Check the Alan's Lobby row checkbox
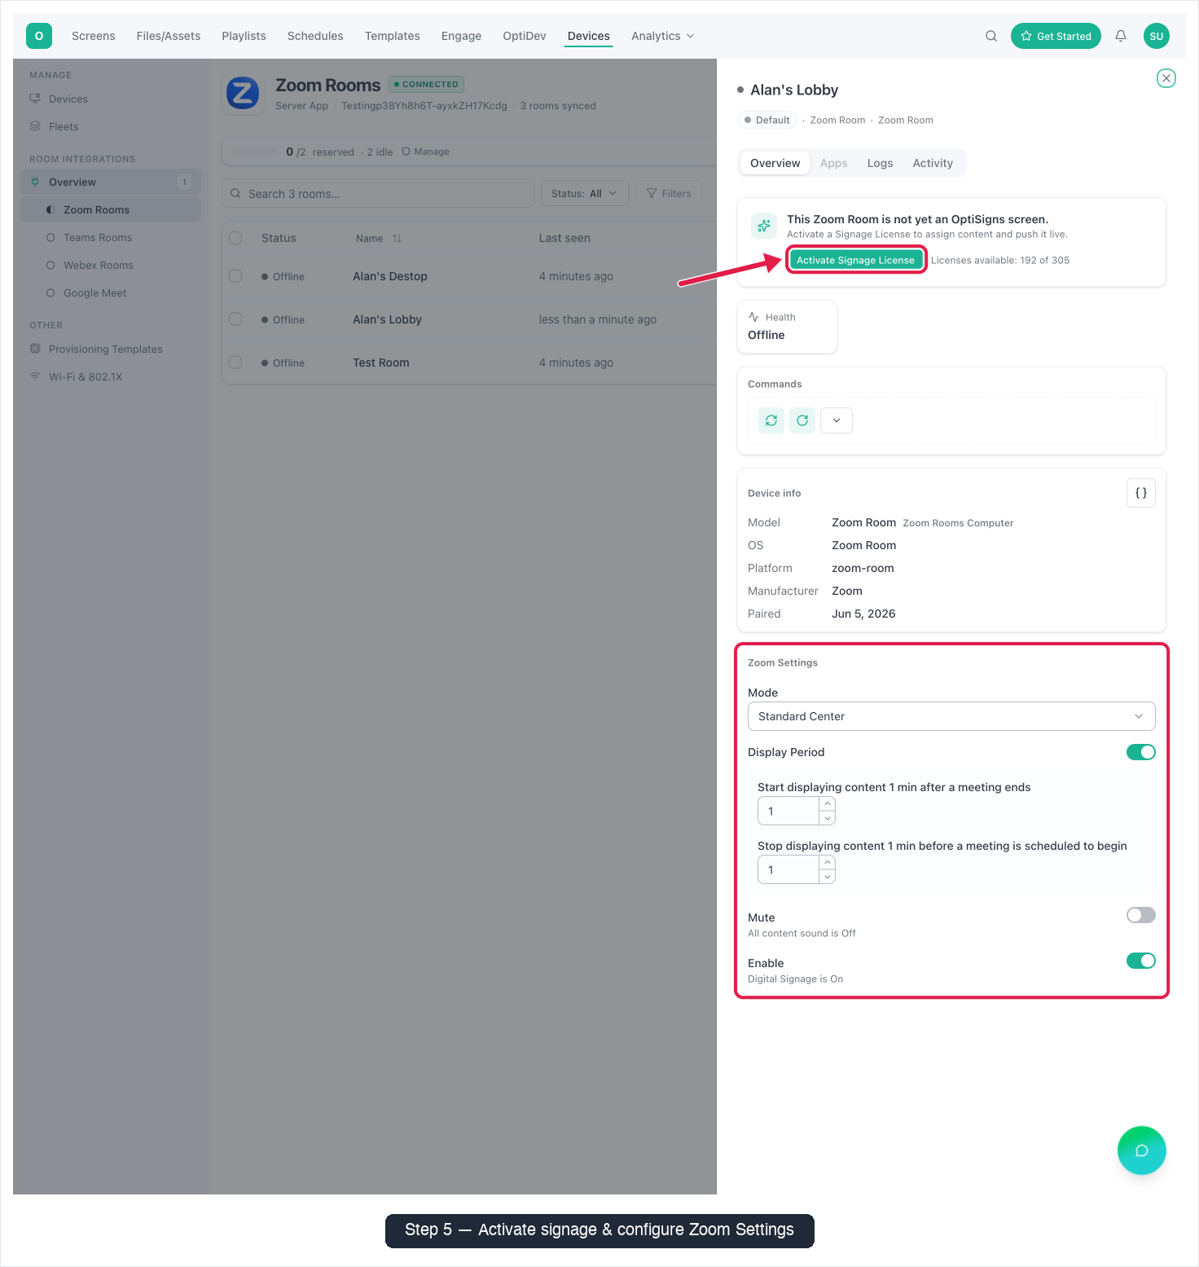Screen dimensions: 1199x1267 pyautogui.click(x=235, y=319)
